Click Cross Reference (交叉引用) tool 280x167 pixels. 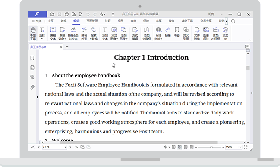click(x=186, y=34)
